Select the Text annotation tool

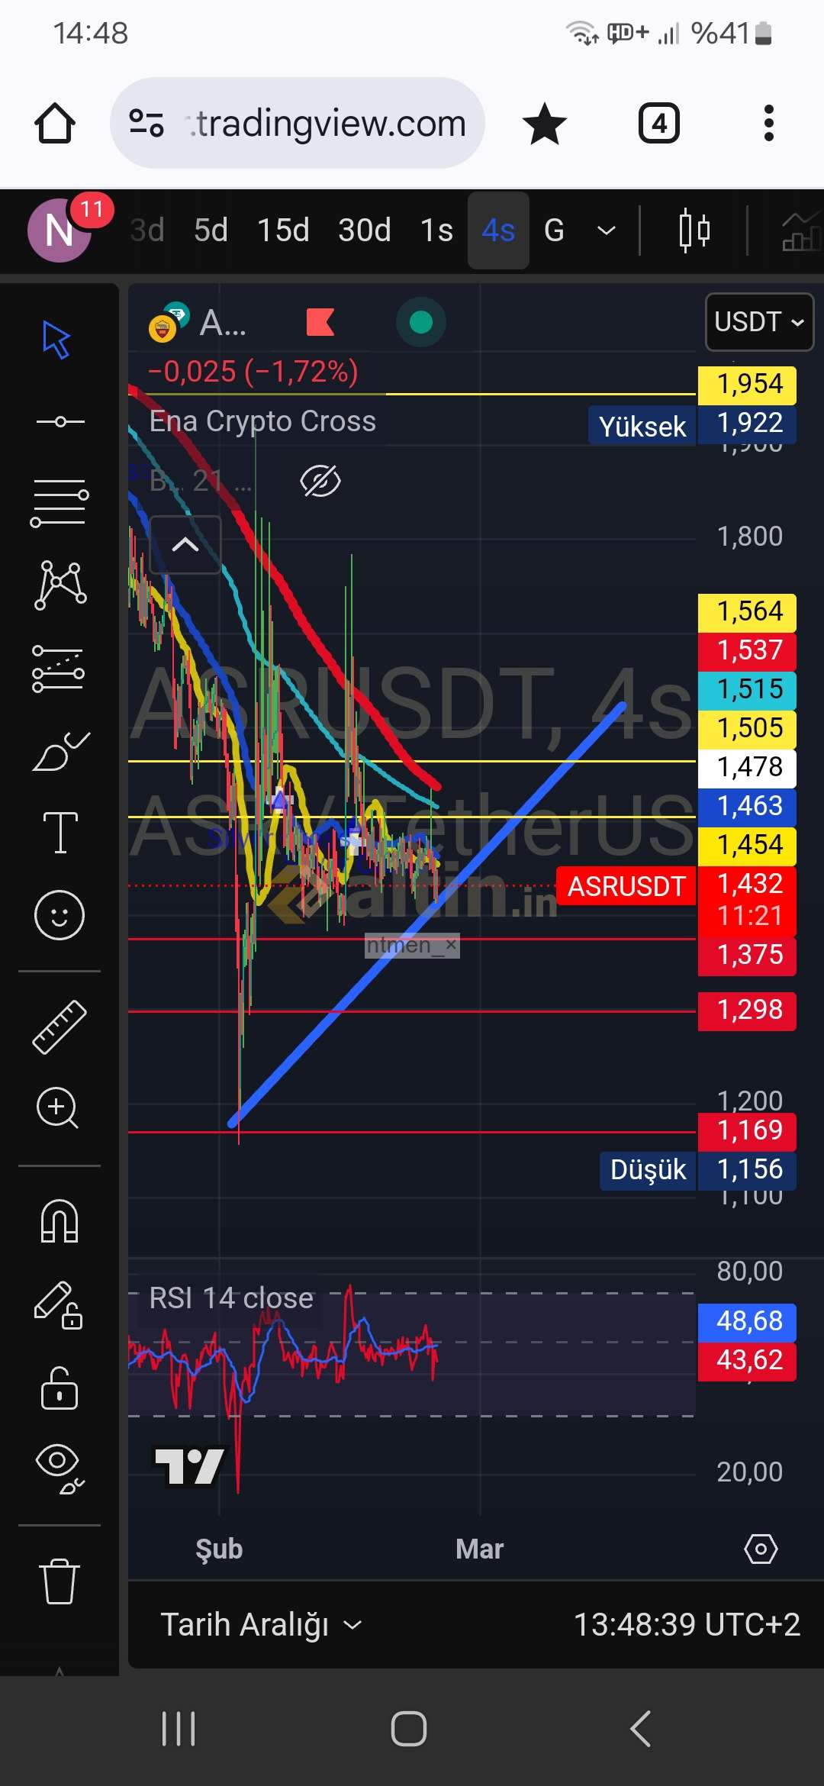60,832
